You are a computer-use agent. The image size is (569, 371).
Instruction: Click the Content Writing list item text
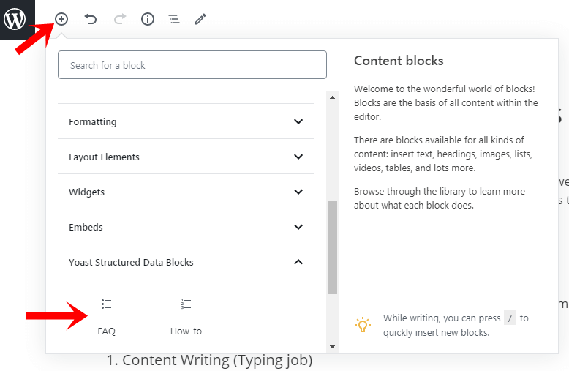coord(216,360)
